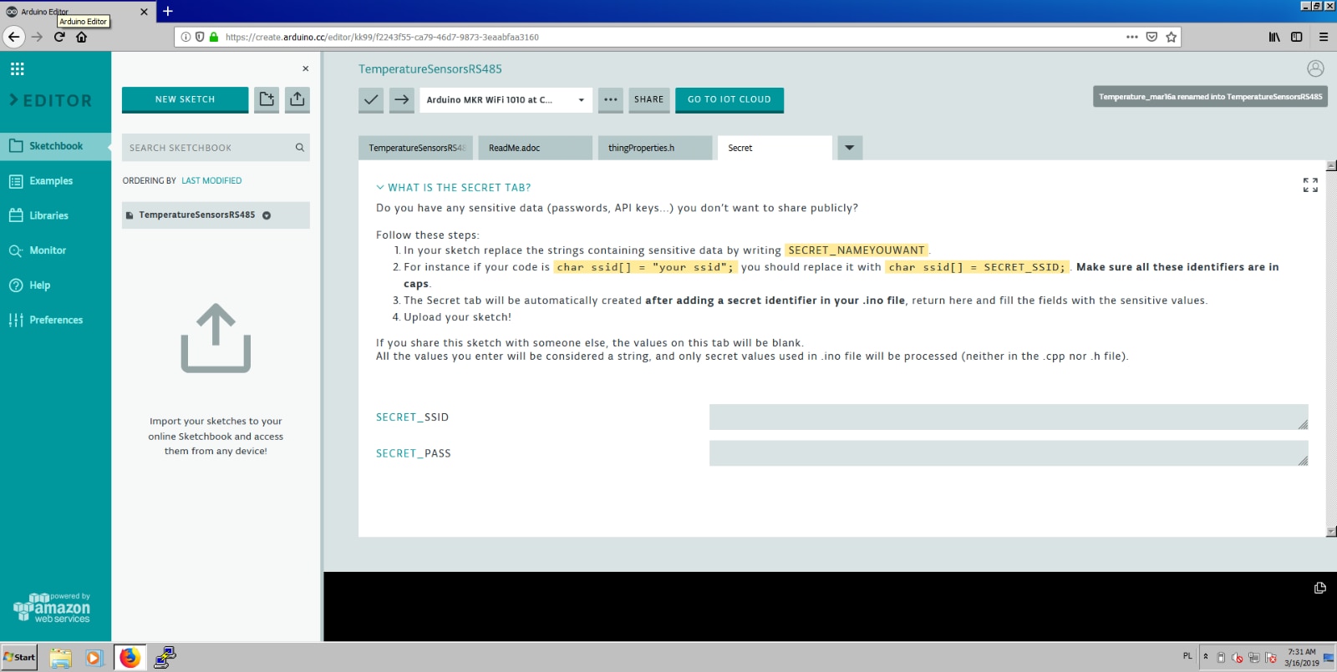Toggle fullscreen editor mode icon
1337x672 pixels.
click(1310, 184)
